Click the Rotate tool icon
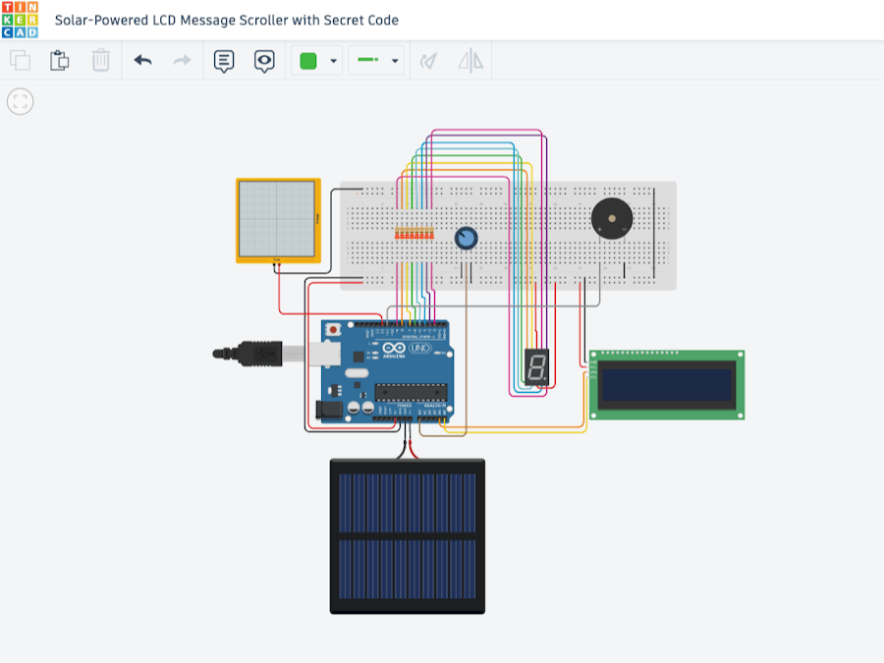The image size is (884, 663). (428, 61)
